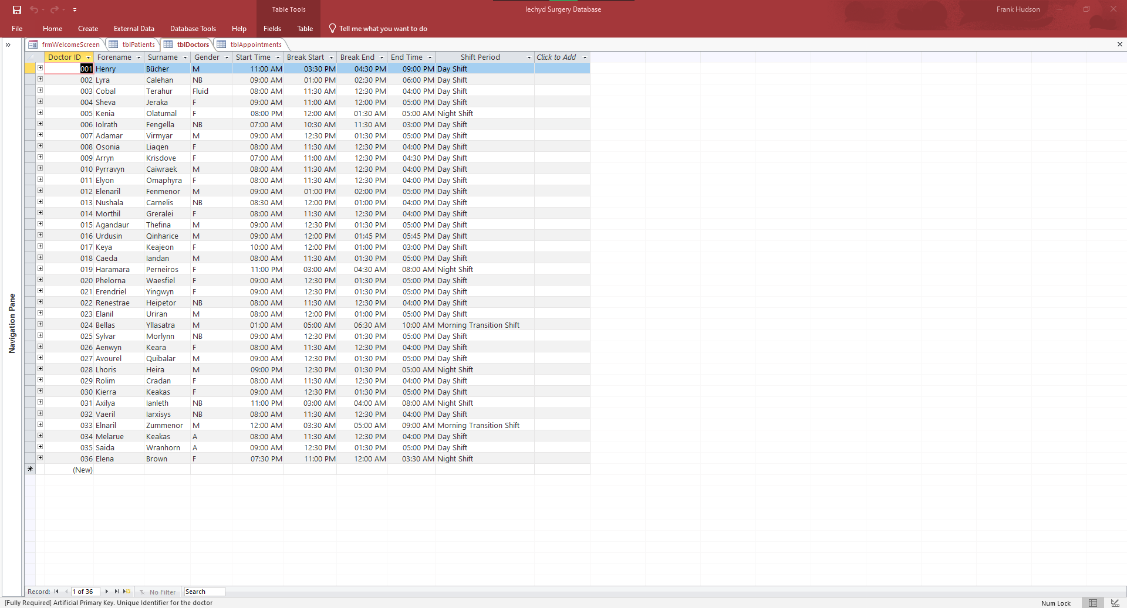Expand the plus sign for doctor 036 Elena

[40, 458]
